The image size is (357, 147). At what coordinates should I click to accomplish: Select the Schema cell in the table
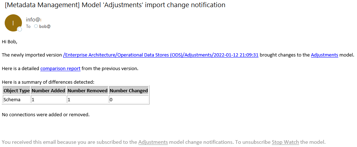(x=12, y=100)
